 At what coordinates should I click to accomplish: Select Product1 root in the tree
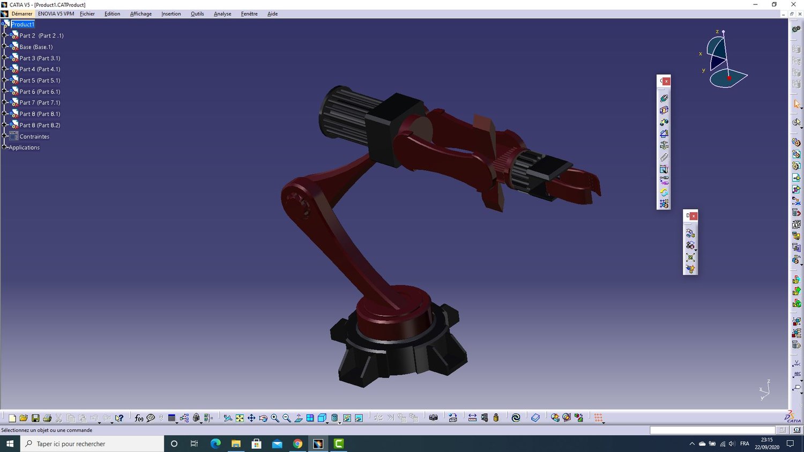(x=23, y=24)
